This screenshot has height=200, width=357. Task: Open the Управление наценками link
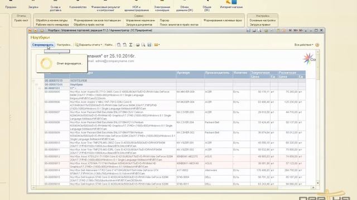coord(140,21)
